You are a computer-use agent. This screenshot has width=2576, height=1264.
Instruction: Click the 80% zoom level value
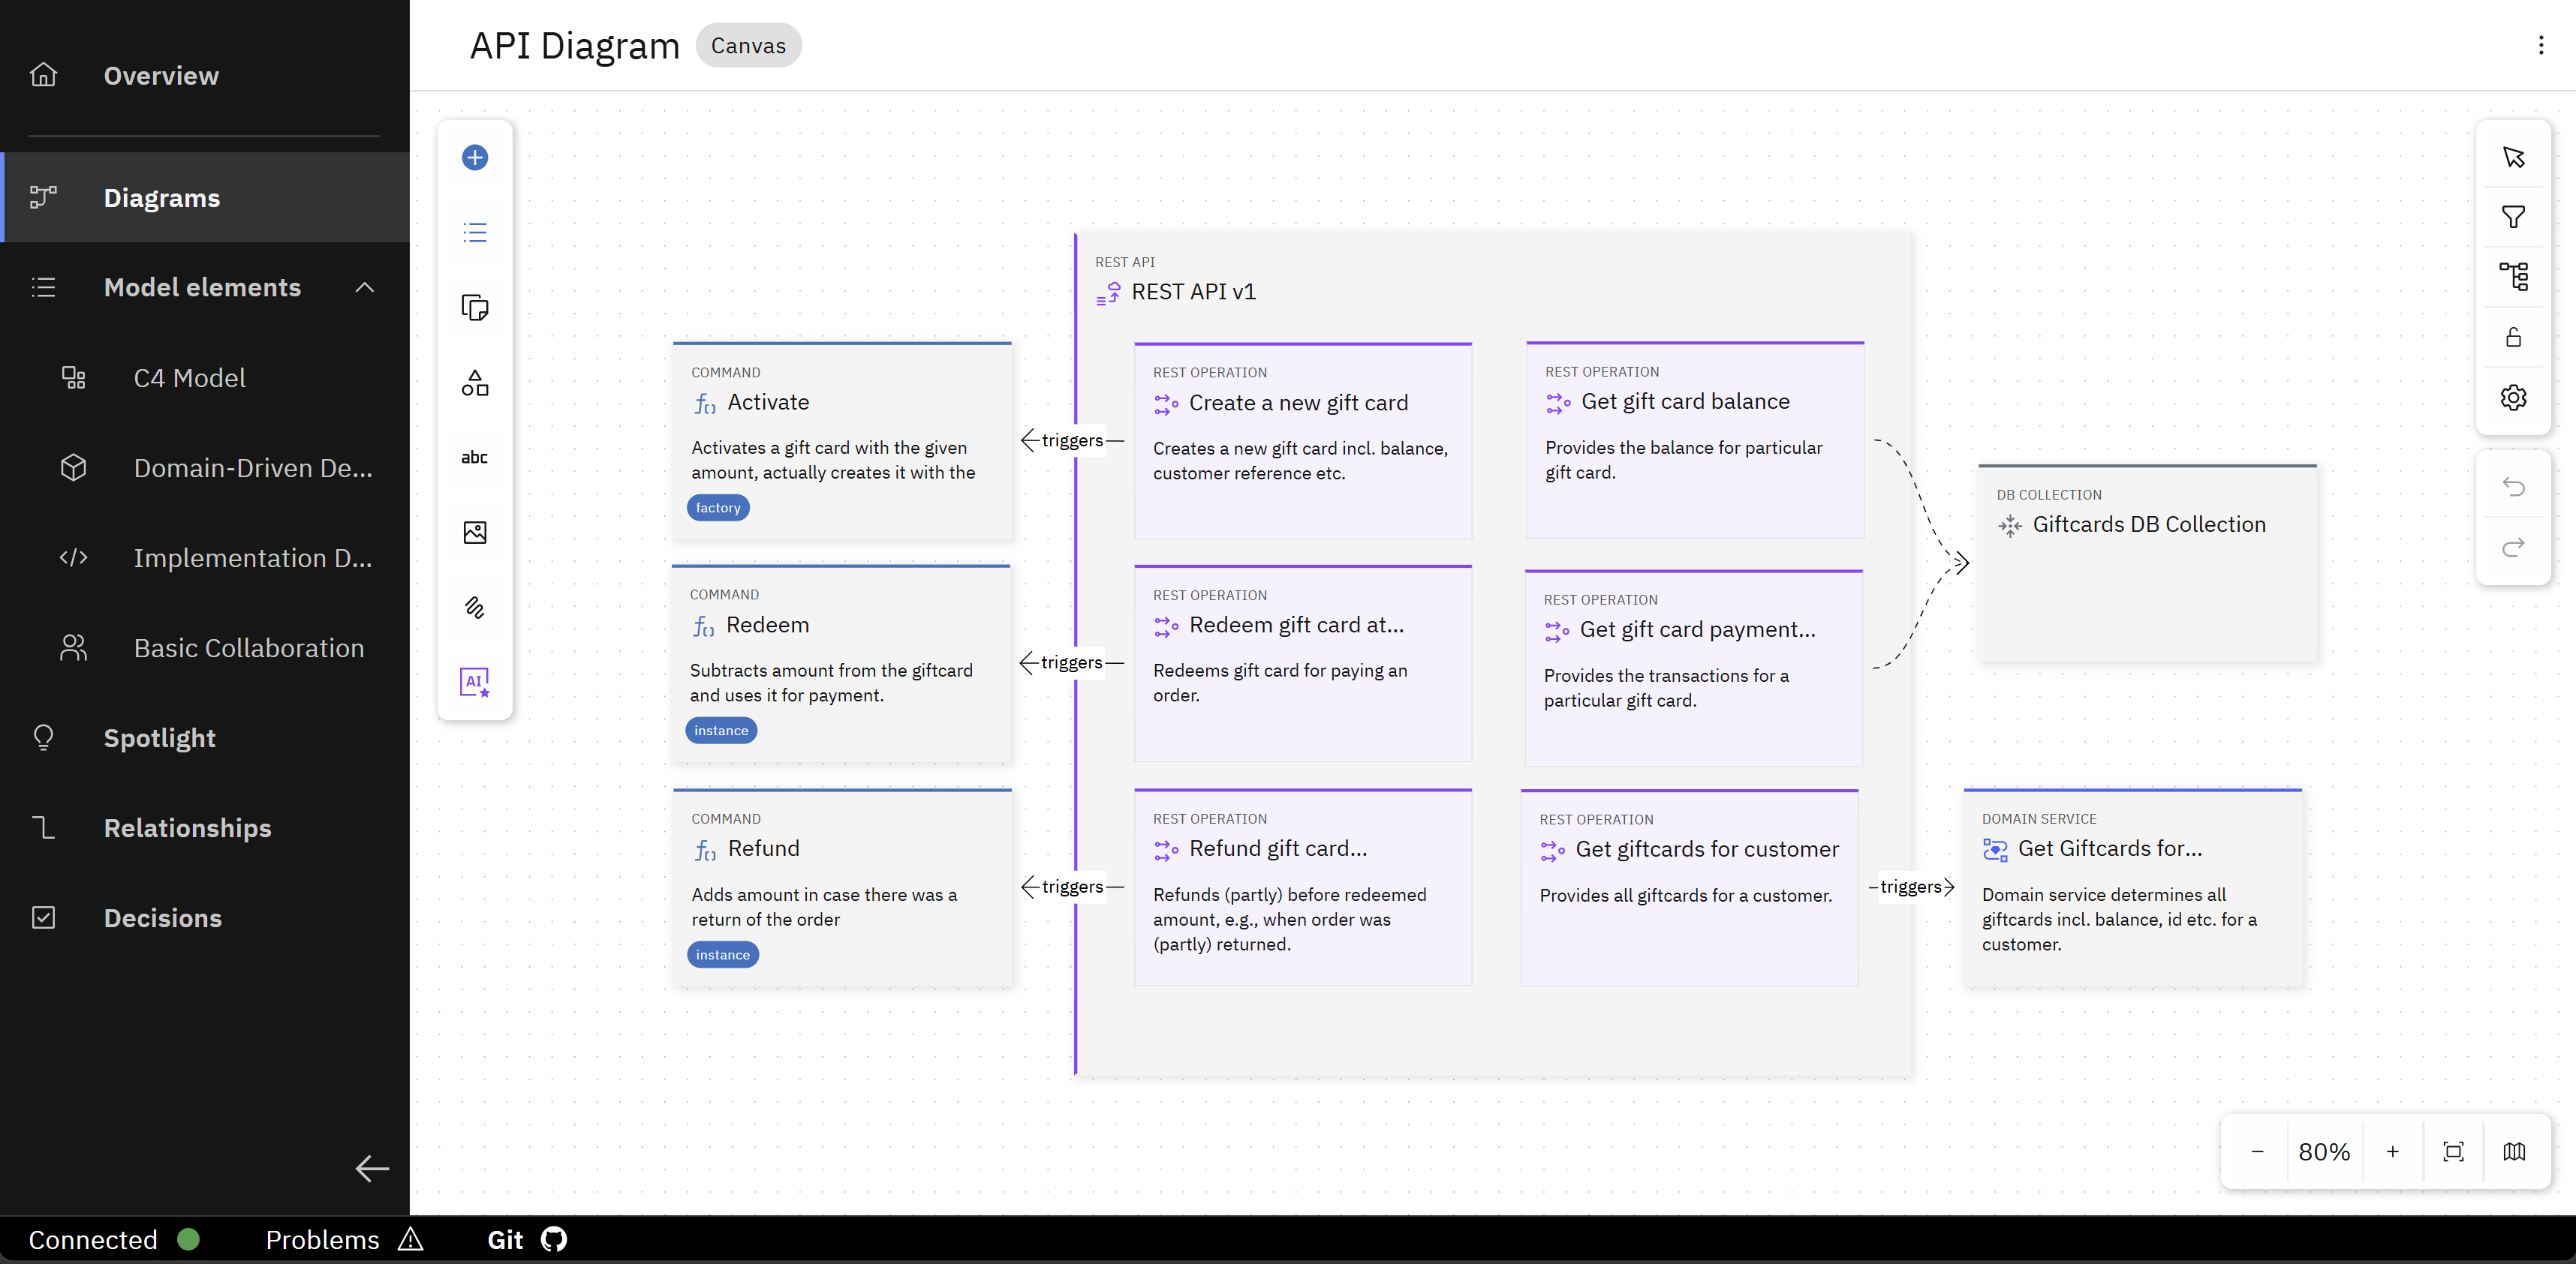[2324, 1152]
